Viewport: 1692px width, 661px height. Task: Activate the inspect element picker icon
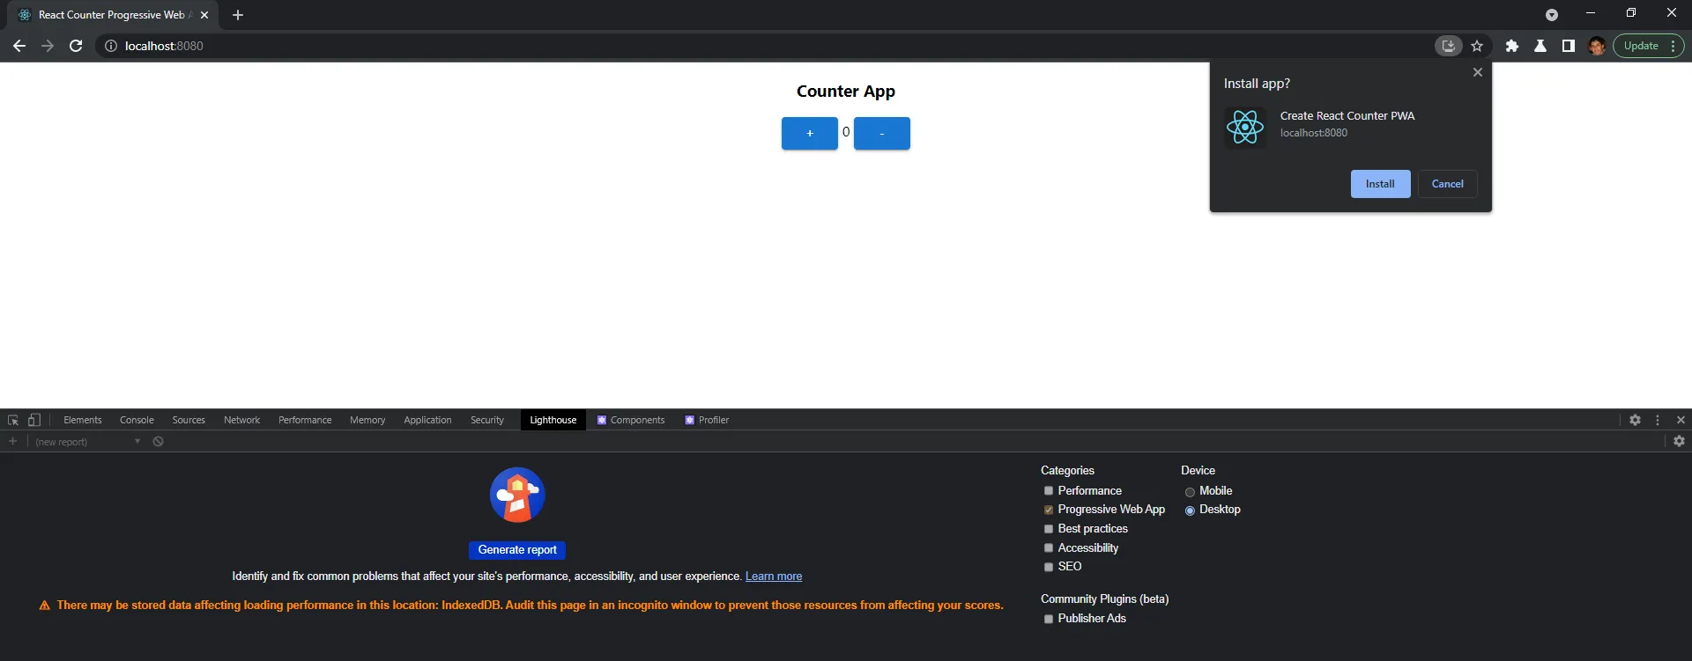(13, 420)
